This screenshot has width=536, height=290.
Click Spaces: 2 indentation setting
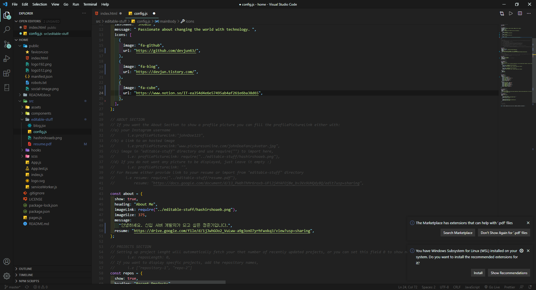(x=429, y=287)
